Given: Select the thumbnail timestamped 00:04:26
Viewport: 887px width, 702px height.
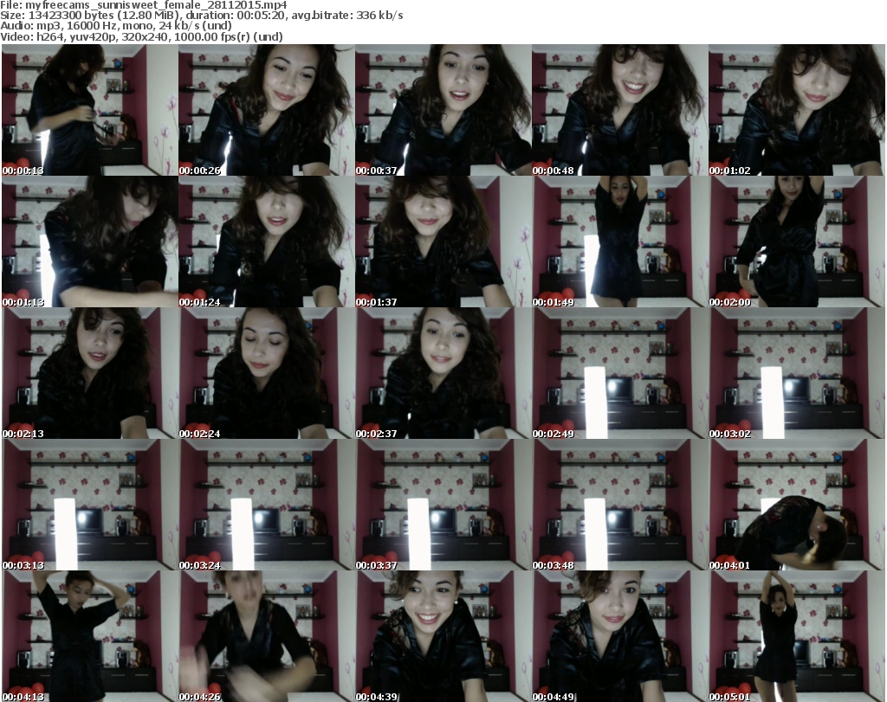Looking at the screenshot, I should click(267, 636).
